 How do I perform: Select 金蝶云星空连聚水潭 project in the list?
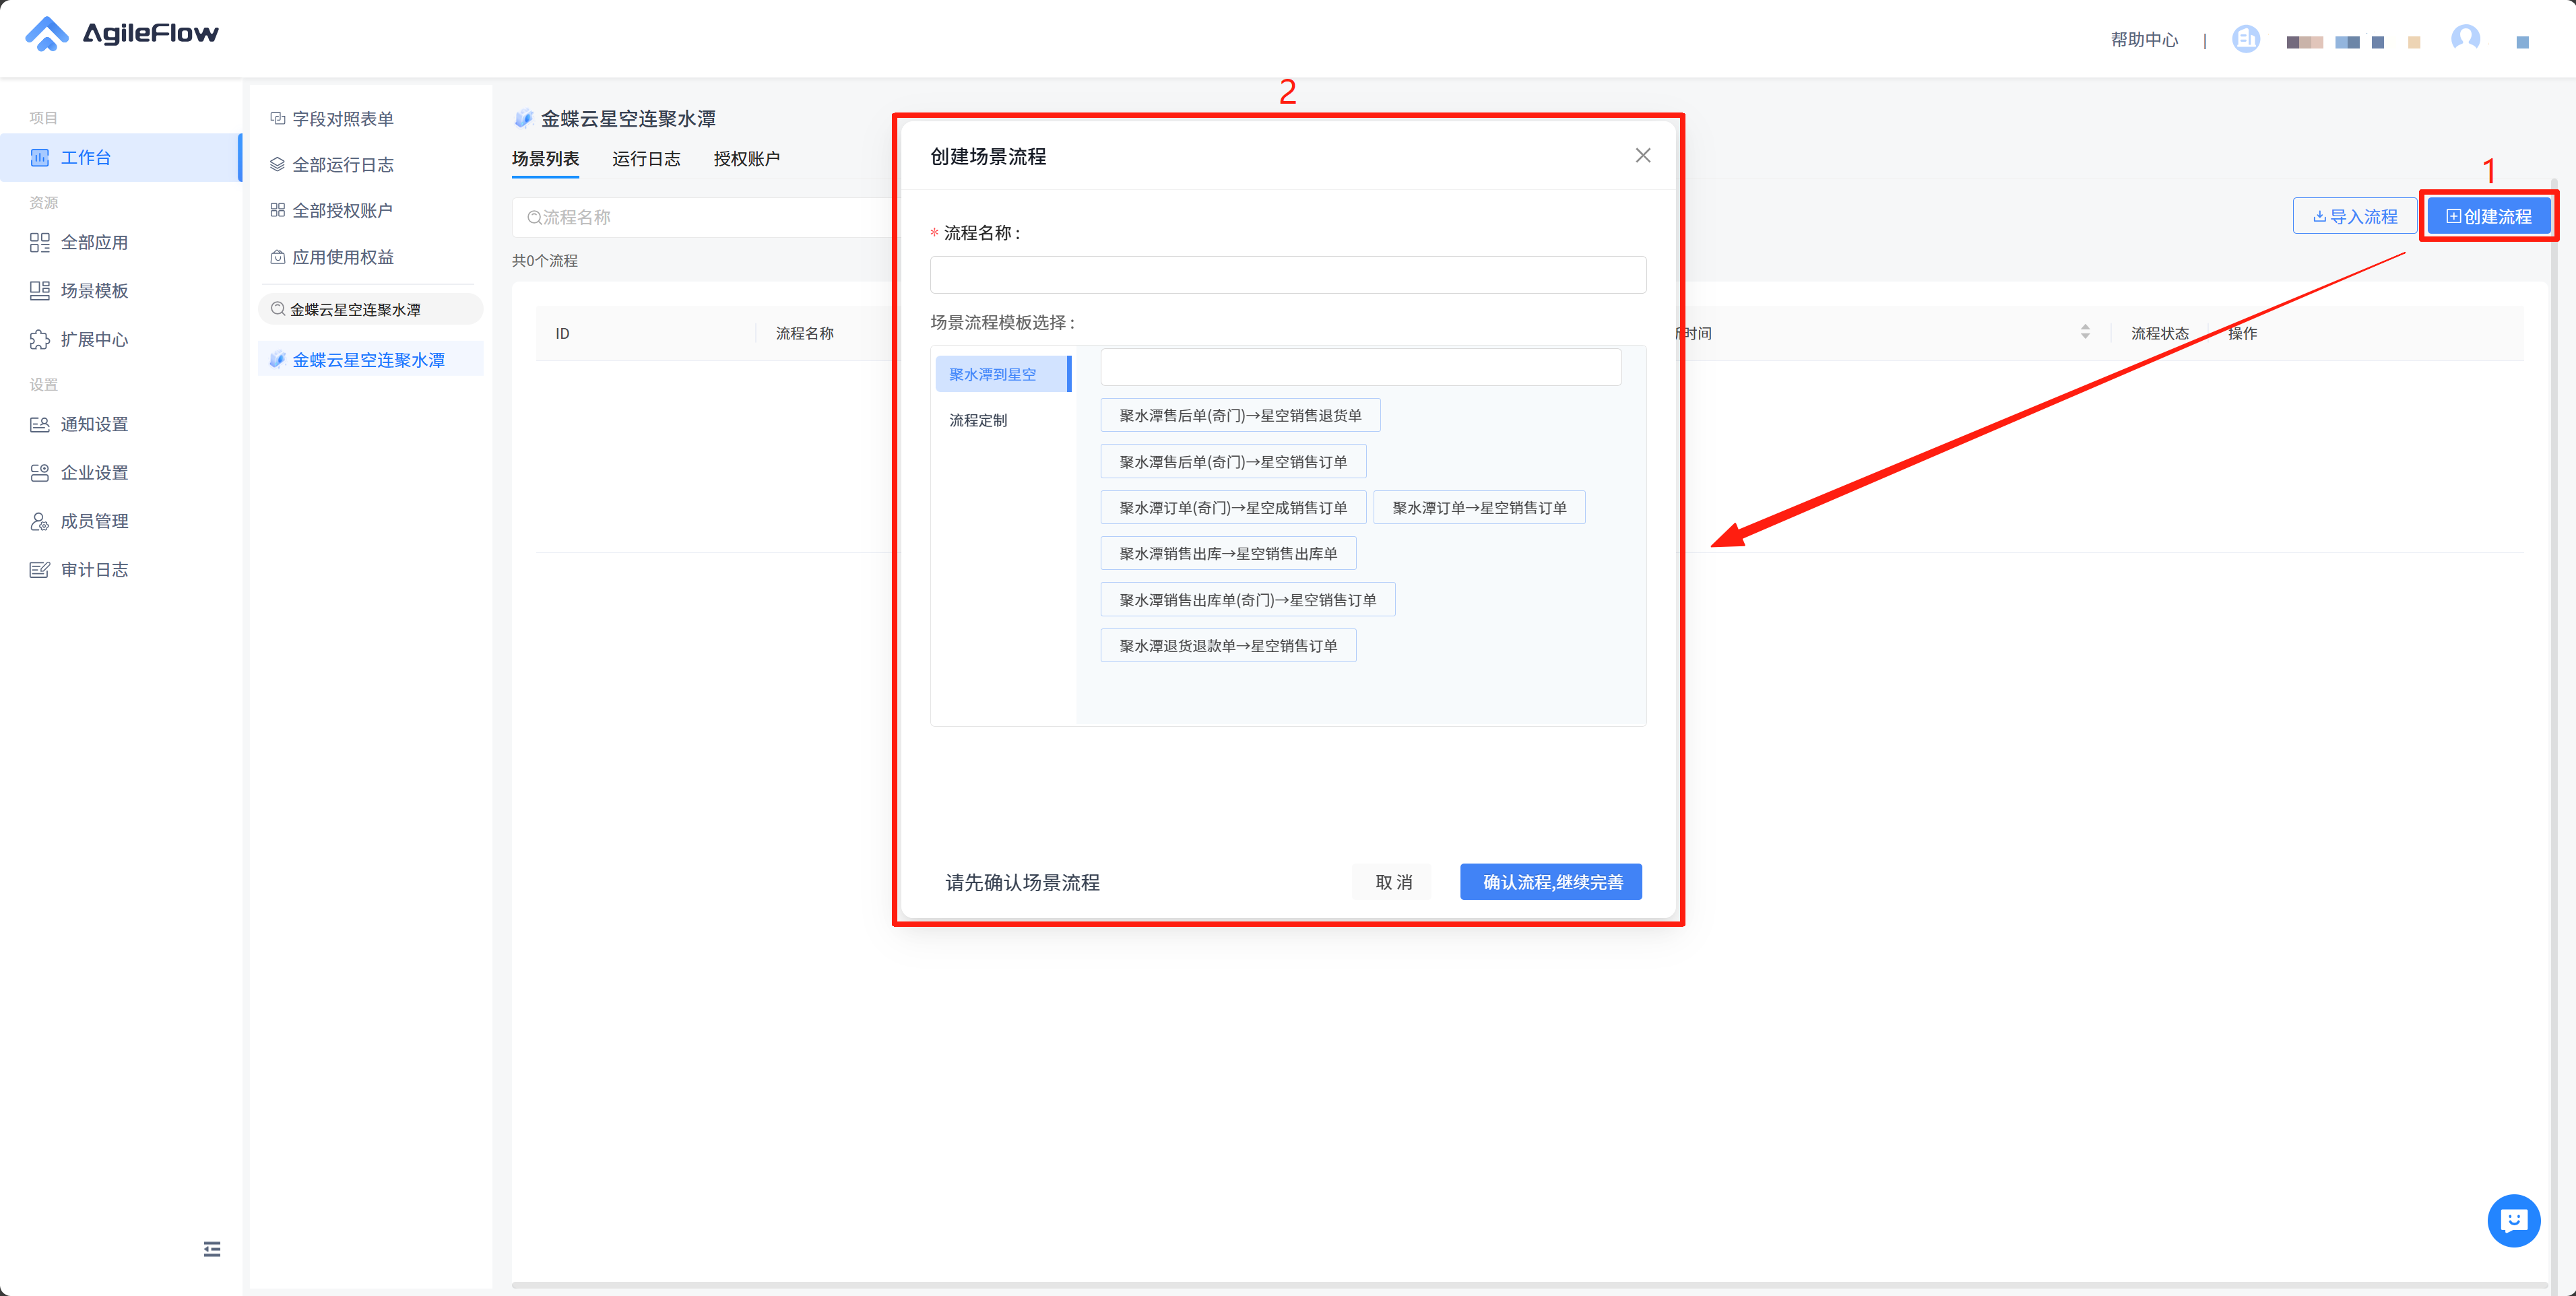pyautogui.click(x=371, y=360)
